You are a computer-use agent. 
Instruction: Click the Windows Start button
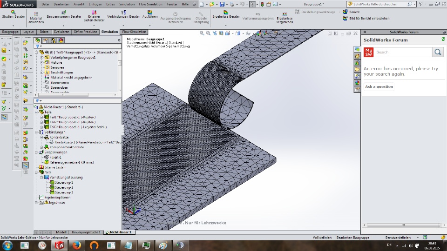pyautogui.click(x=7, y=245)
